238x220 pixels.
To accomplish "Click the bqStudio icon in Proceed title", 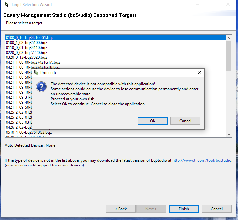I will (36, 73).
